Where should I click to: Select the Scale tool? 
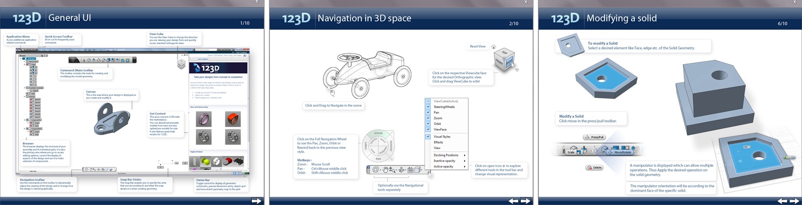(x=574, y=152)
